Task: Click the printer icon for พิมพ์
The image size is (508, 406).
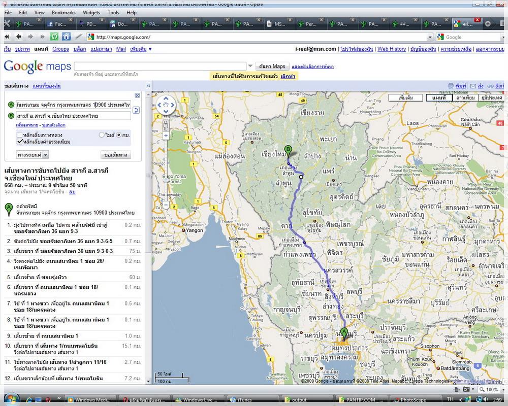Action: [451, 86]
